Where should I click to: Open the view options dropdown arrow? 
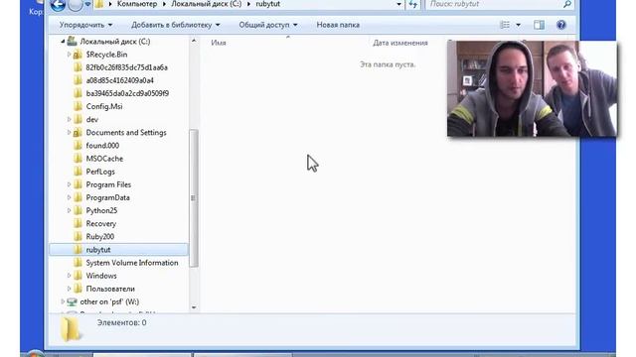(x=518, y=25)
